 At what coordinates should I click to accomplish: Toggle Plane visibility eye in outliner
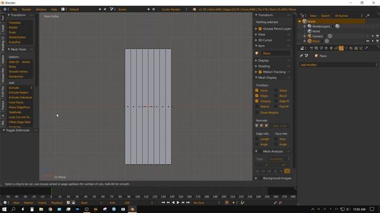tap(368, 41)
